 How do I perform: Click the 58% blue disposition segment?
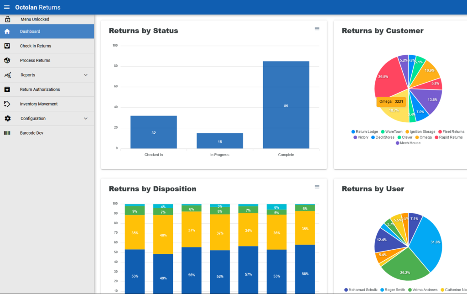[x=305, y=269]
